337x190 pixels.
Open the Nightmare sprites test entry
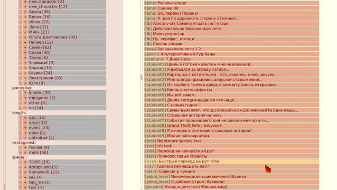point(232,141)
